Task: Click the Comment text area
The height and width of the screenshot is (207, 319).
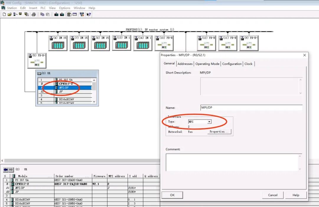Action: click(x=234, y=162)
